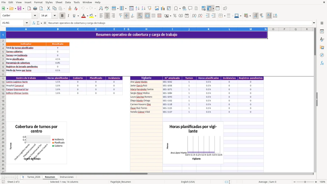
Task: Click the Insert Hyperlink icon
Action: point(184,8)
